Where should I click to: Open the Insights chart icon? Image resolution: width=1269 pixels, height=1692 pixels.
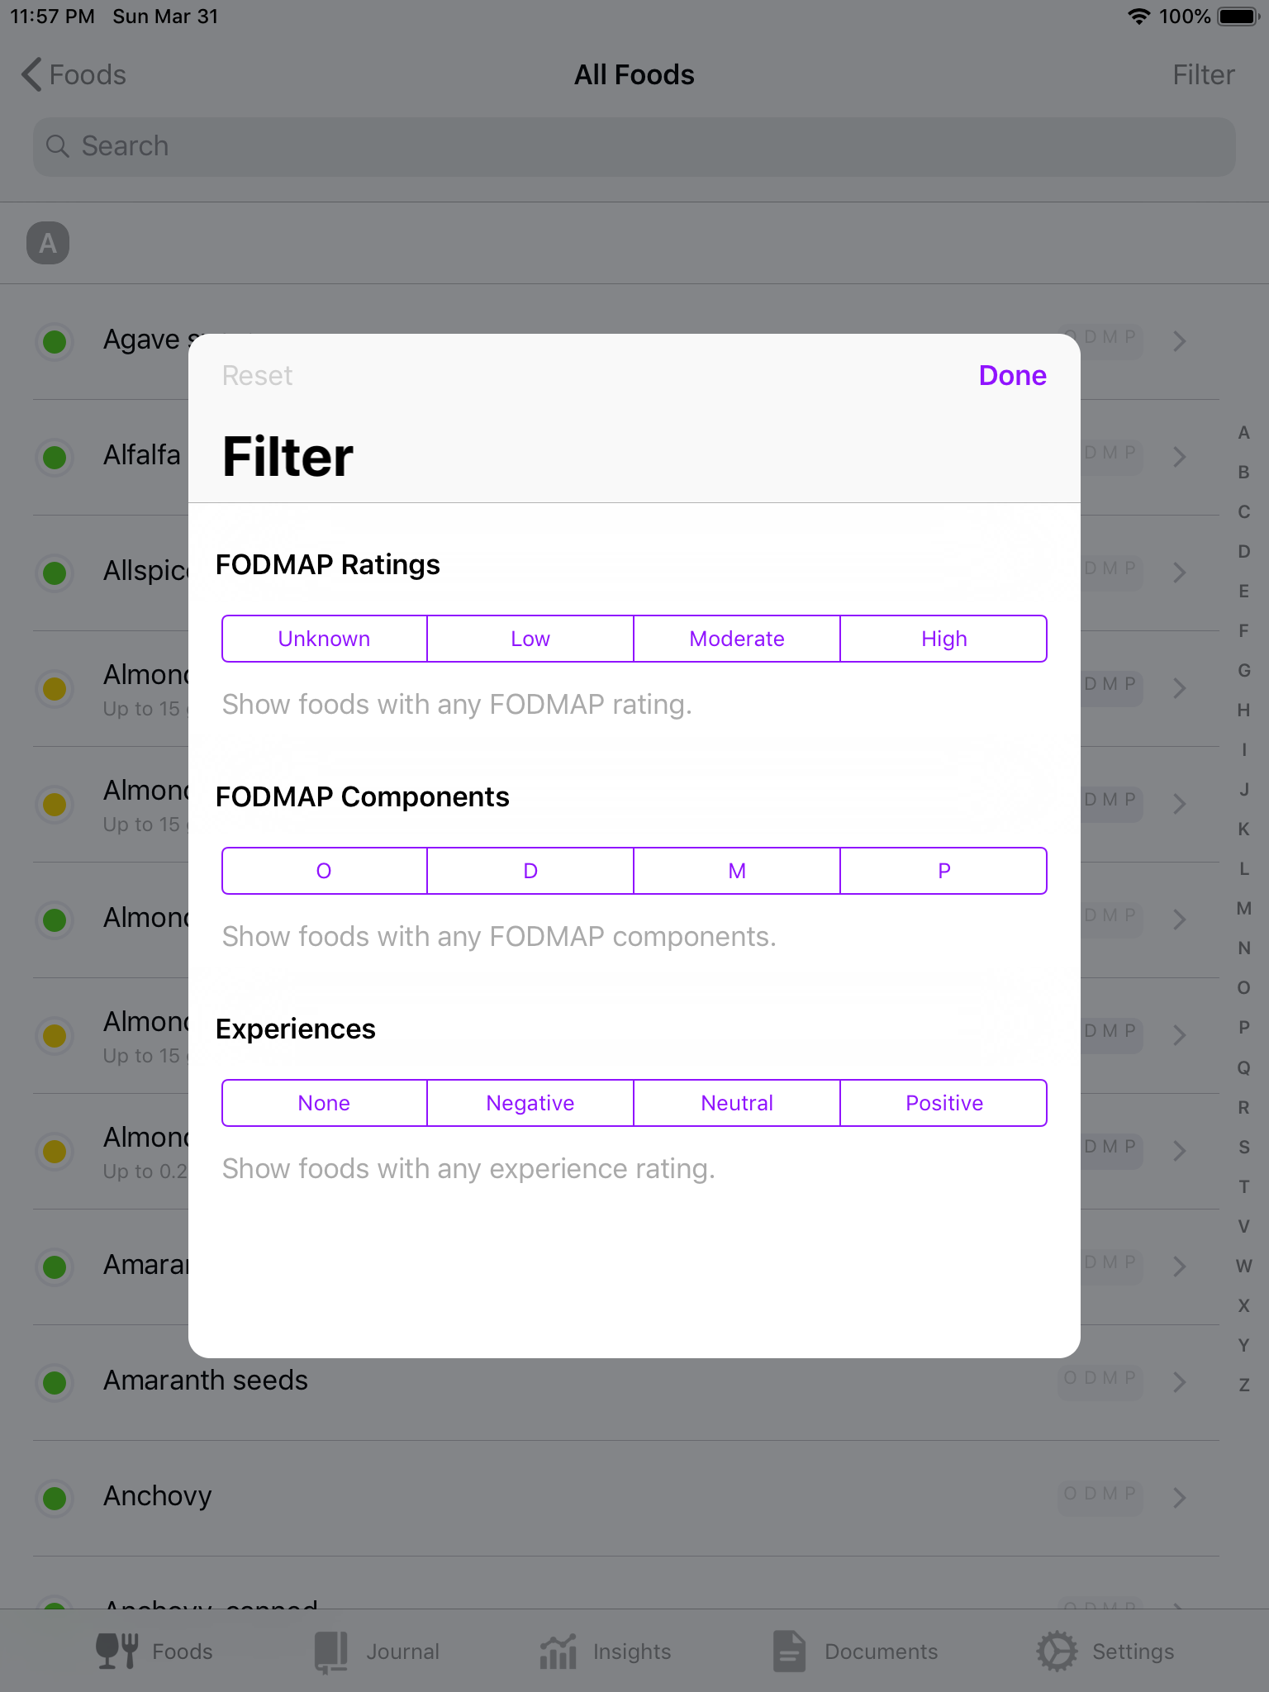click(558, 1651)
